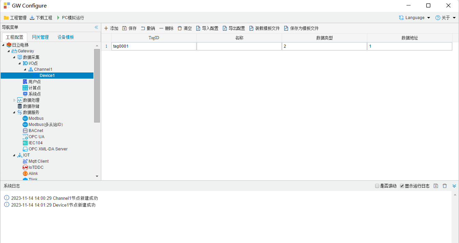Open the IoTDDC icon
The width and height of the screenshot is (459, 243).
point(25,167)
